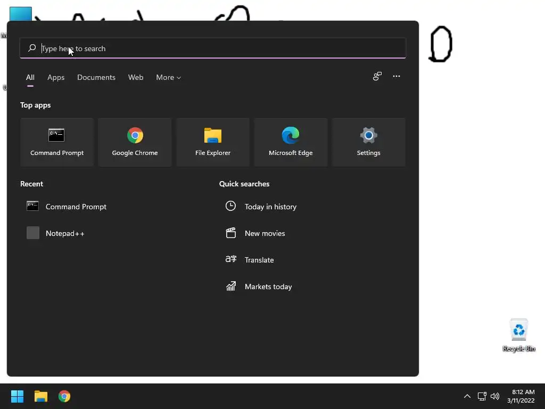Select the Today in history quick search
Image resolution: width=545 pixels, height=409 pixels.
261,207
